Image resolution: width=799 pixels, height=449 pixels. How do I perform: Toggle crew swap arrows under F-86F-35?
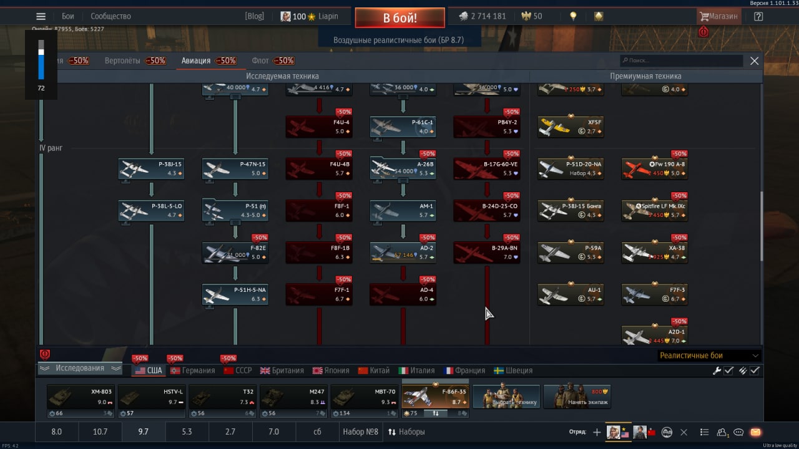(x=435, y=413)
